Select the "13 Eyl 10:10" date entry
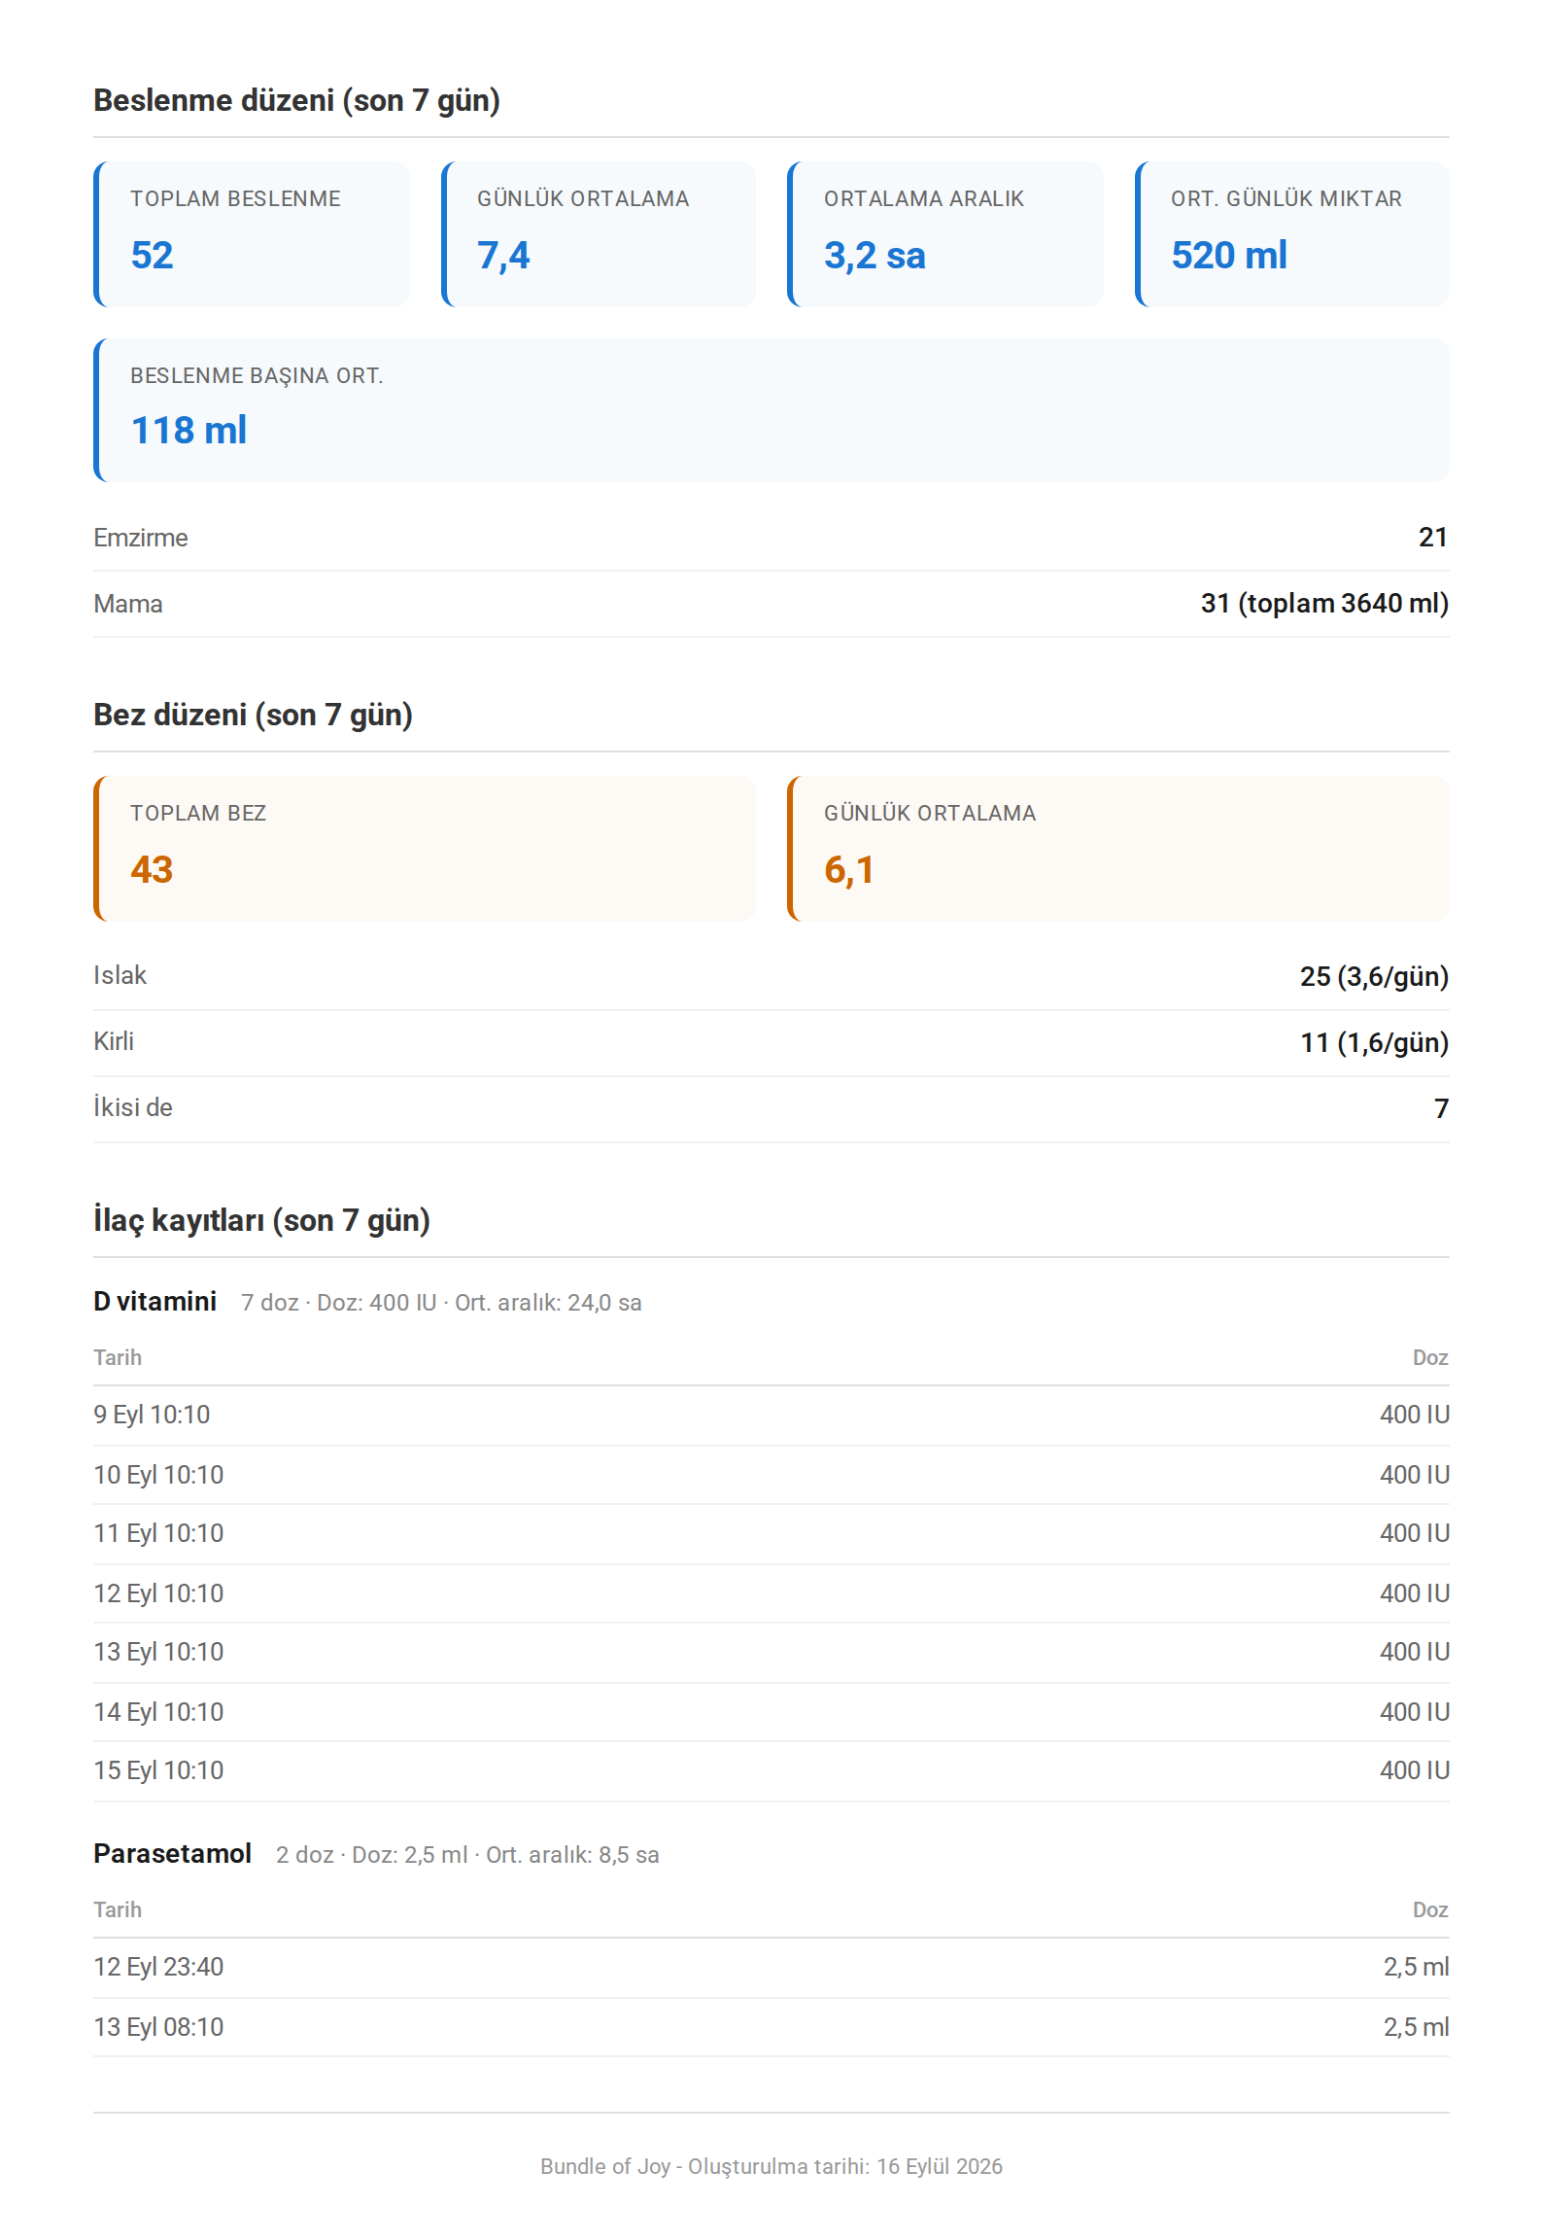This screenshot has height=2240, width=1543. [158, 1652]
